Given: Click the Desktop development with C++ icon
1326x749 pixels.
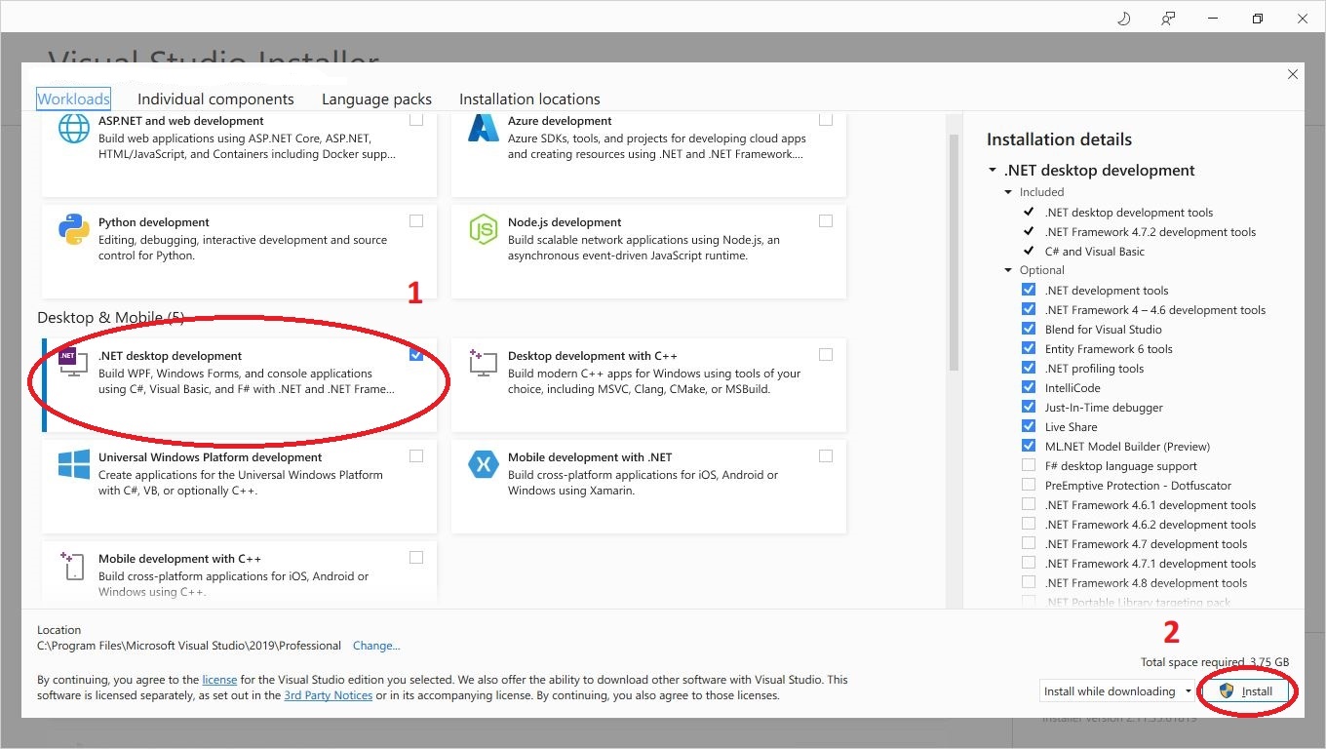Looking at the screenshot, I should point(482,364).
